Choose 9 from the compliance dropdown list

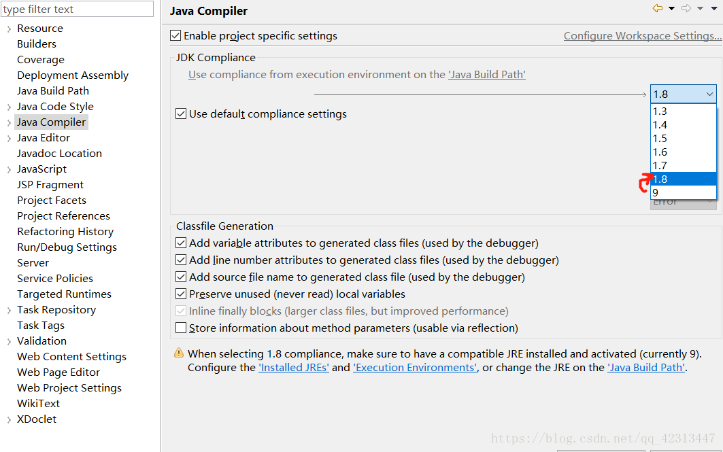click(682, 192)
